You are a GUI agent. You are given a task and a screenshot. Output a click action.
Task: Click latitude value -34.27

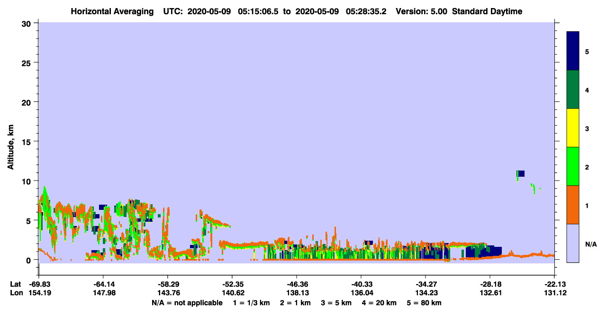point(425,284)
